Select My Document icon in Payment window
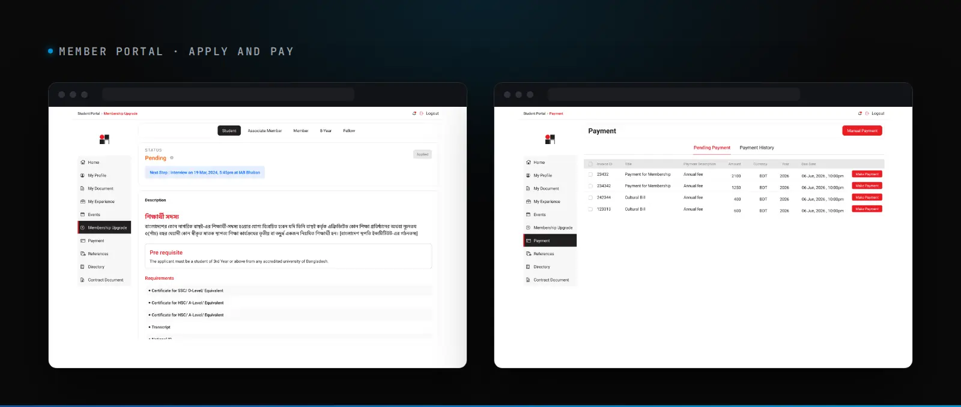The image size is (961, 407). [x=529, y=188]
